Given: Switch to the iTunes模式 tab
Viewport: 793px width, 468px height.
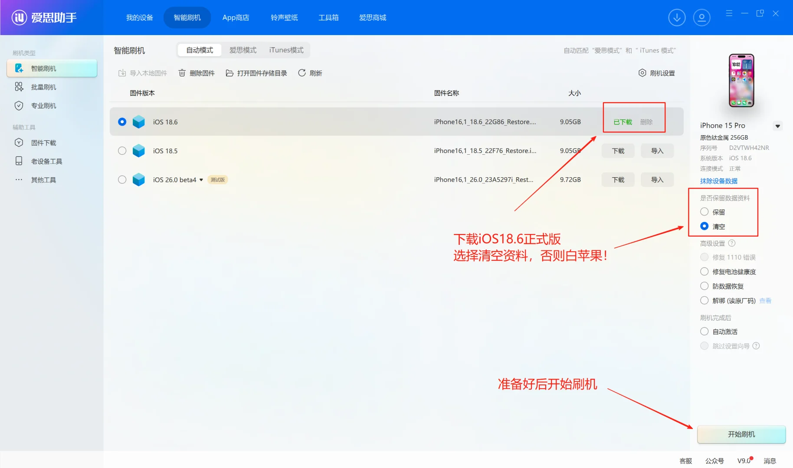Looking at the screenshot, I should tap(286, 50).
